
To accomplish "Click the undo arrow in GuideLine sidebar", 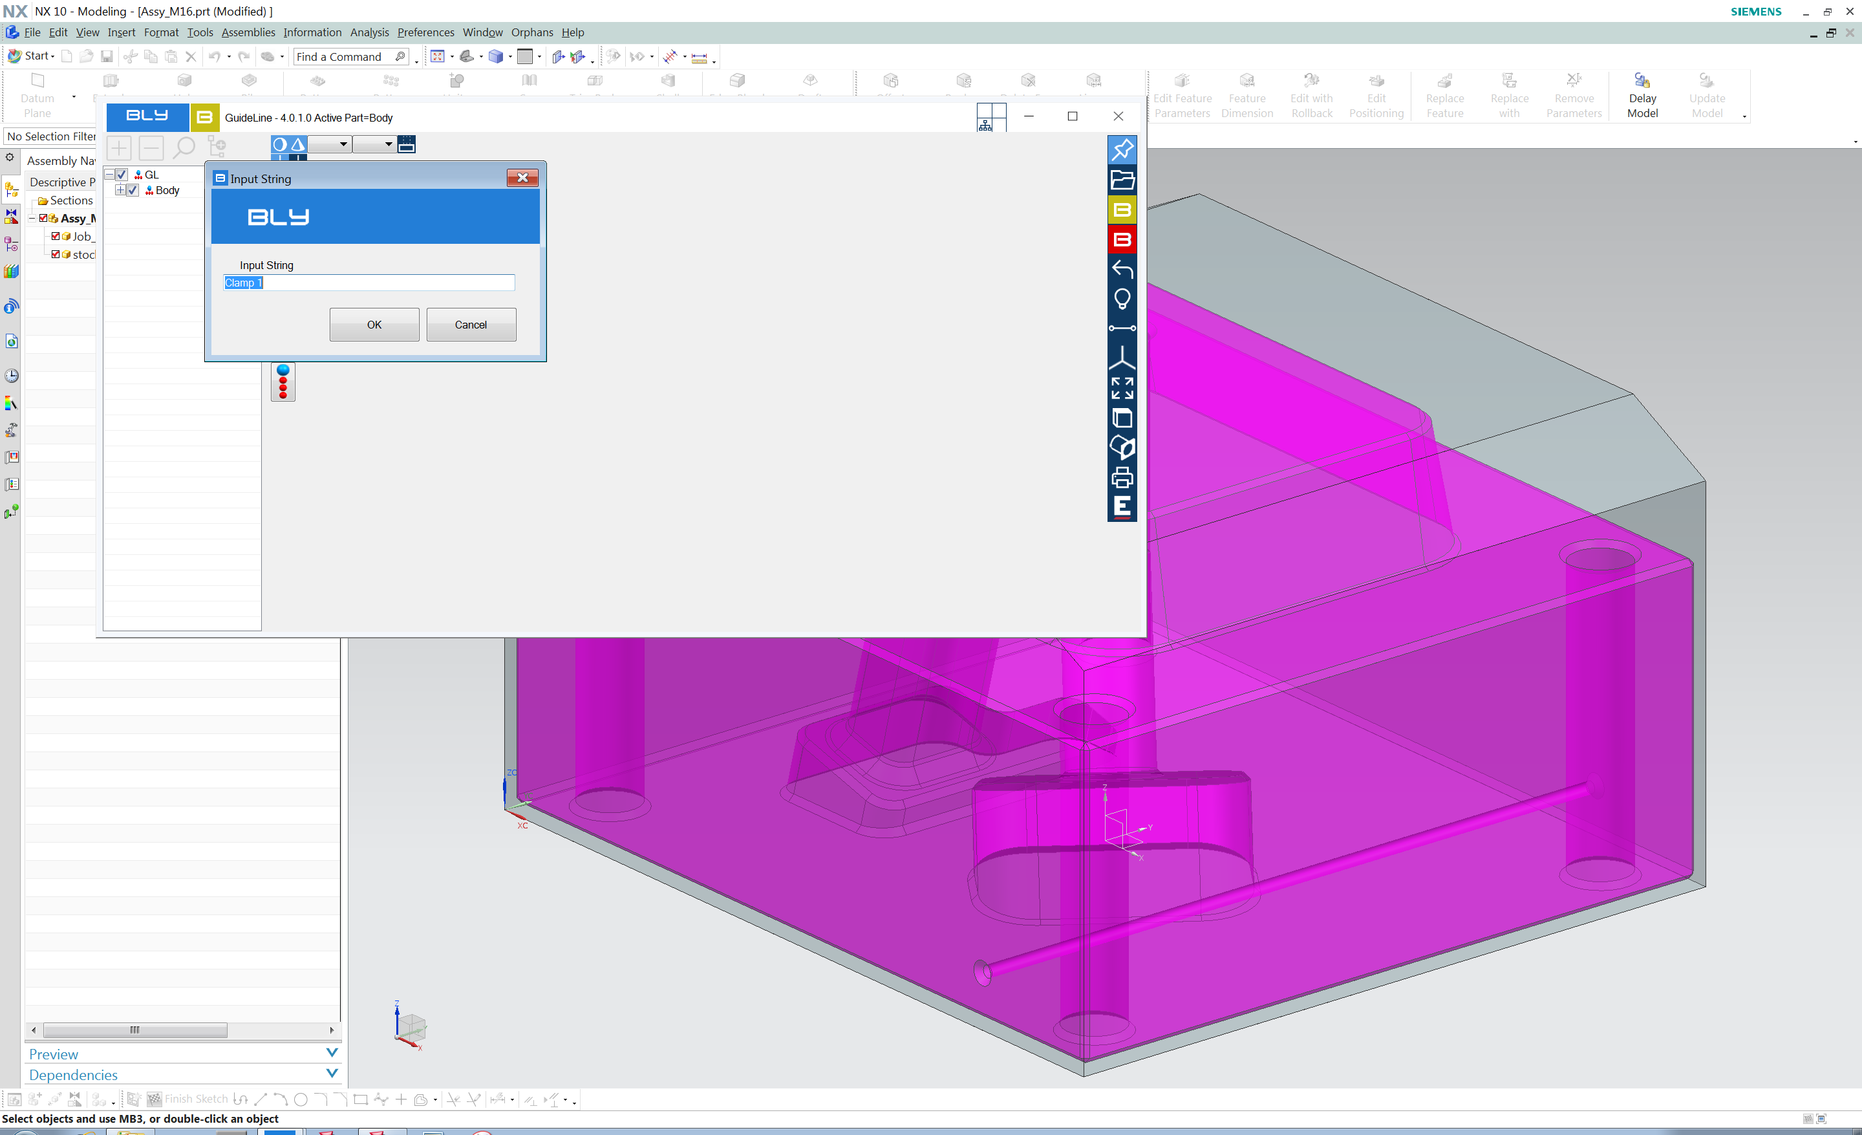I will (x=1122, y=269).
